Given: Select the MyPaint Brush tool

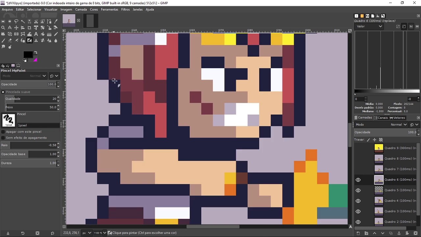Looking at the screenshot, I should coord(29,40).
